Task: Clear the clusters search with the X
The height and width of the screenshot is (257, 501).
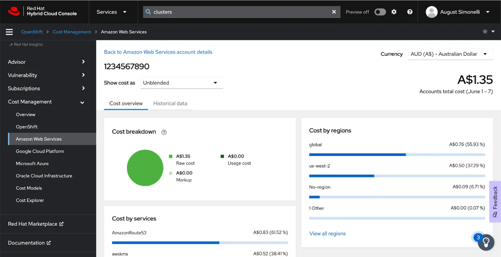Action: pyautogui.click(x=334, y=12)
